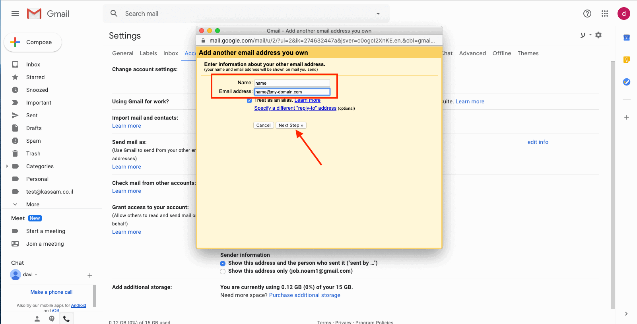Open the Keep side panel

pyautogui.click(x=627, y=60)
